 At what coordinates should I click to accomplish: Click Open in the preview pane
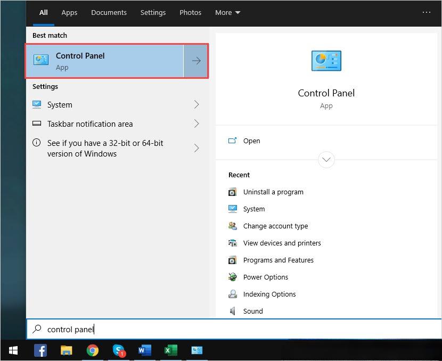[251, 141]
